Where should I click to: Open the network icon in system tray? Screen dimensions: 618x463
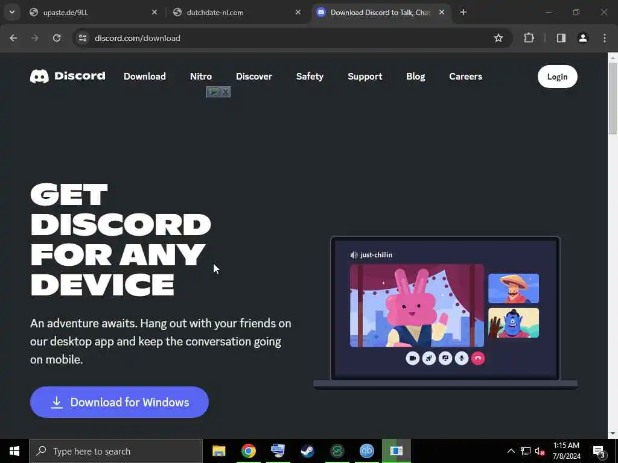click(x=526, y=451)
